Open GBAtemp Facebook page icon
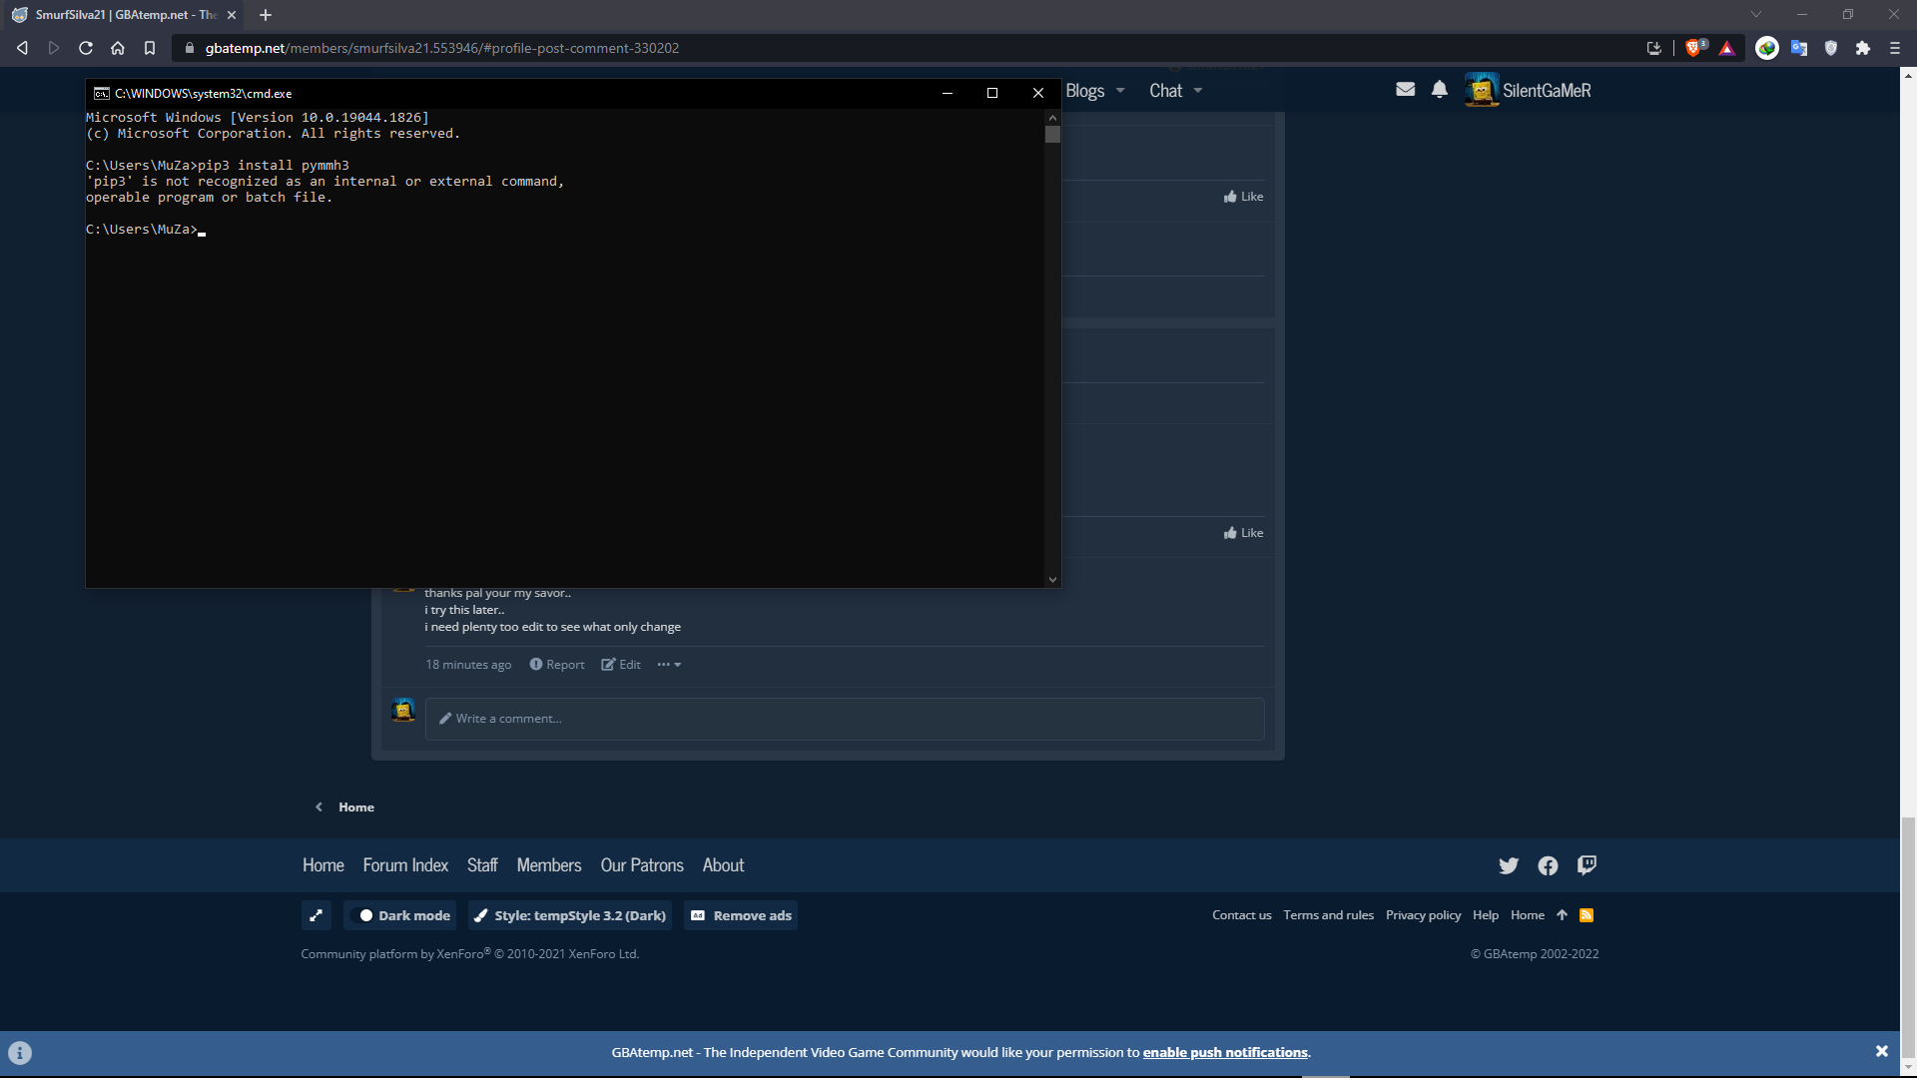 1548,865
